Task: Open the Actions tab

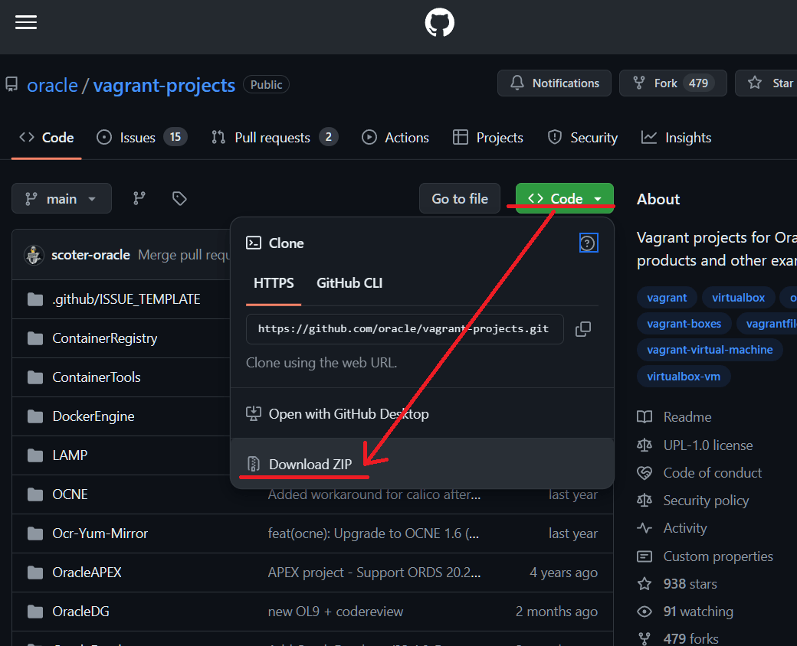Action: (x=395, y=138)
